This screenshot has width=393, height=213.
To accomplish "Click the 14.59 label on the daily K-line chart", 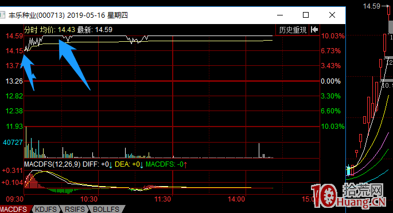I will (372, 6).
